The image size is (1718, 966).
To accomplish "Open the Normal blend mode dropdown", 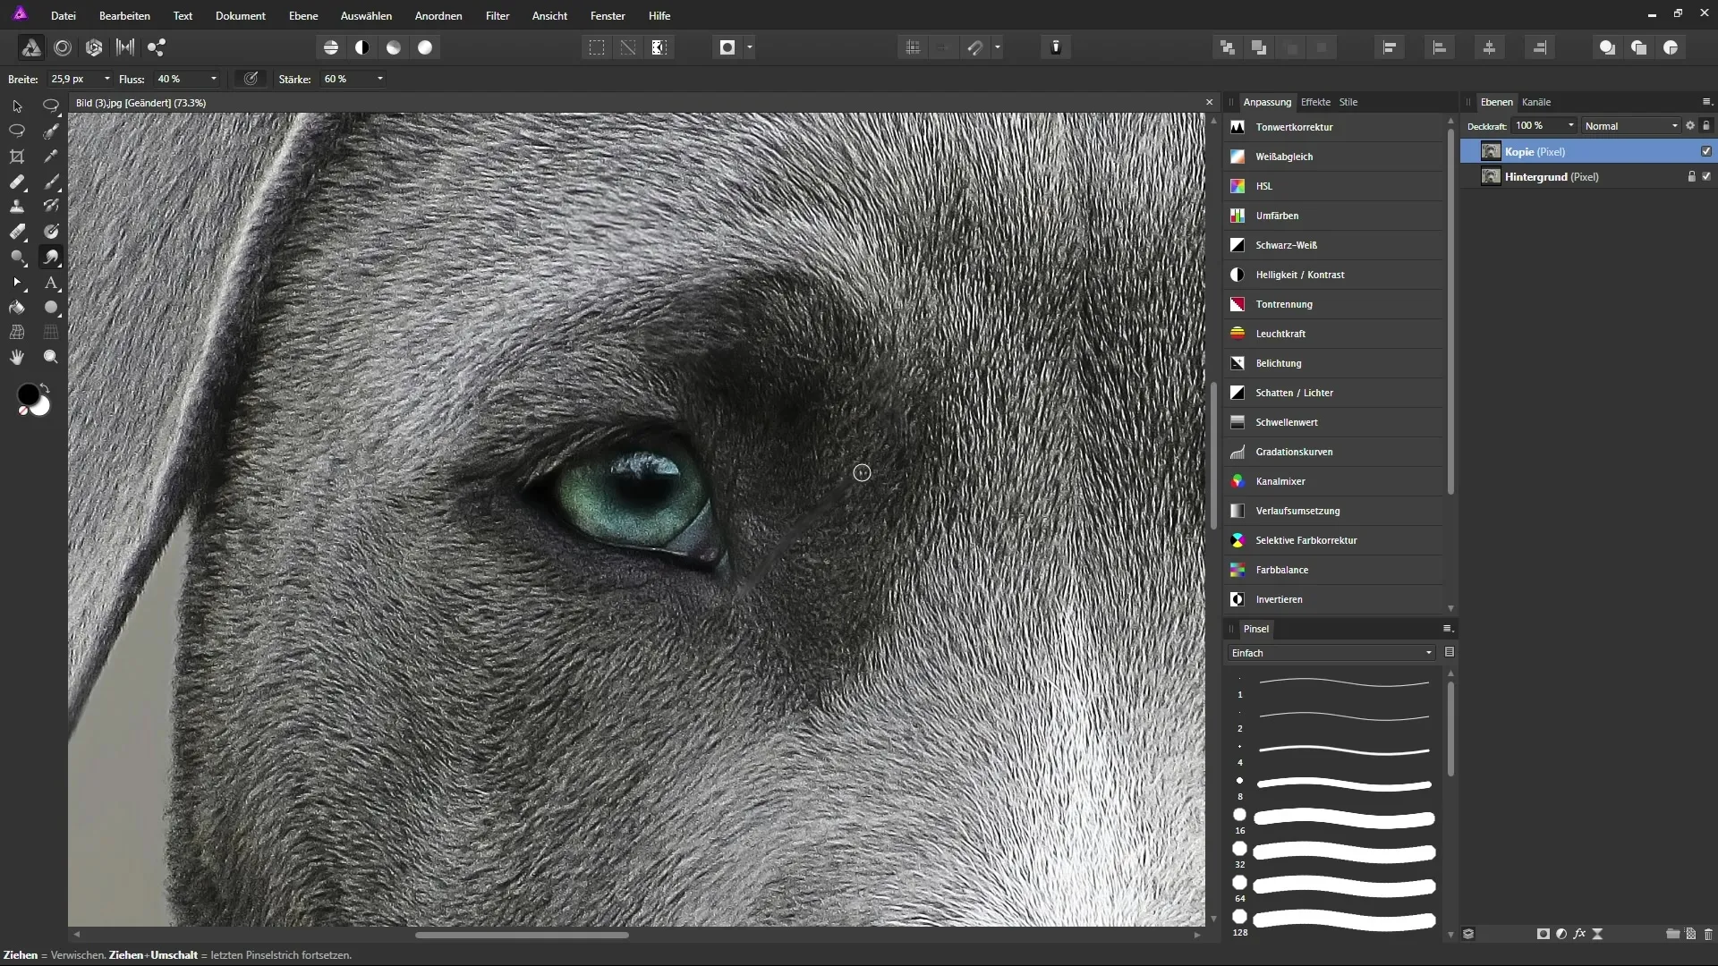I will click(x=1632, y=126).
